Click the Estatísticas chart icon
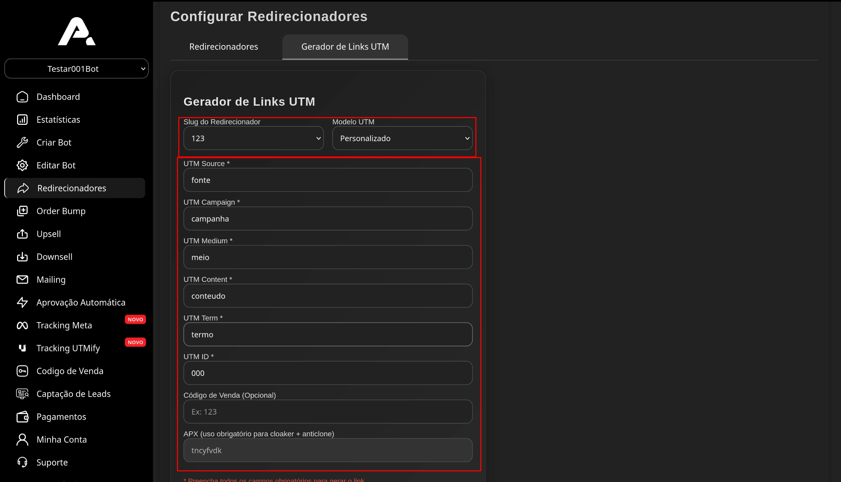The image size is (841, 482). 22,120
